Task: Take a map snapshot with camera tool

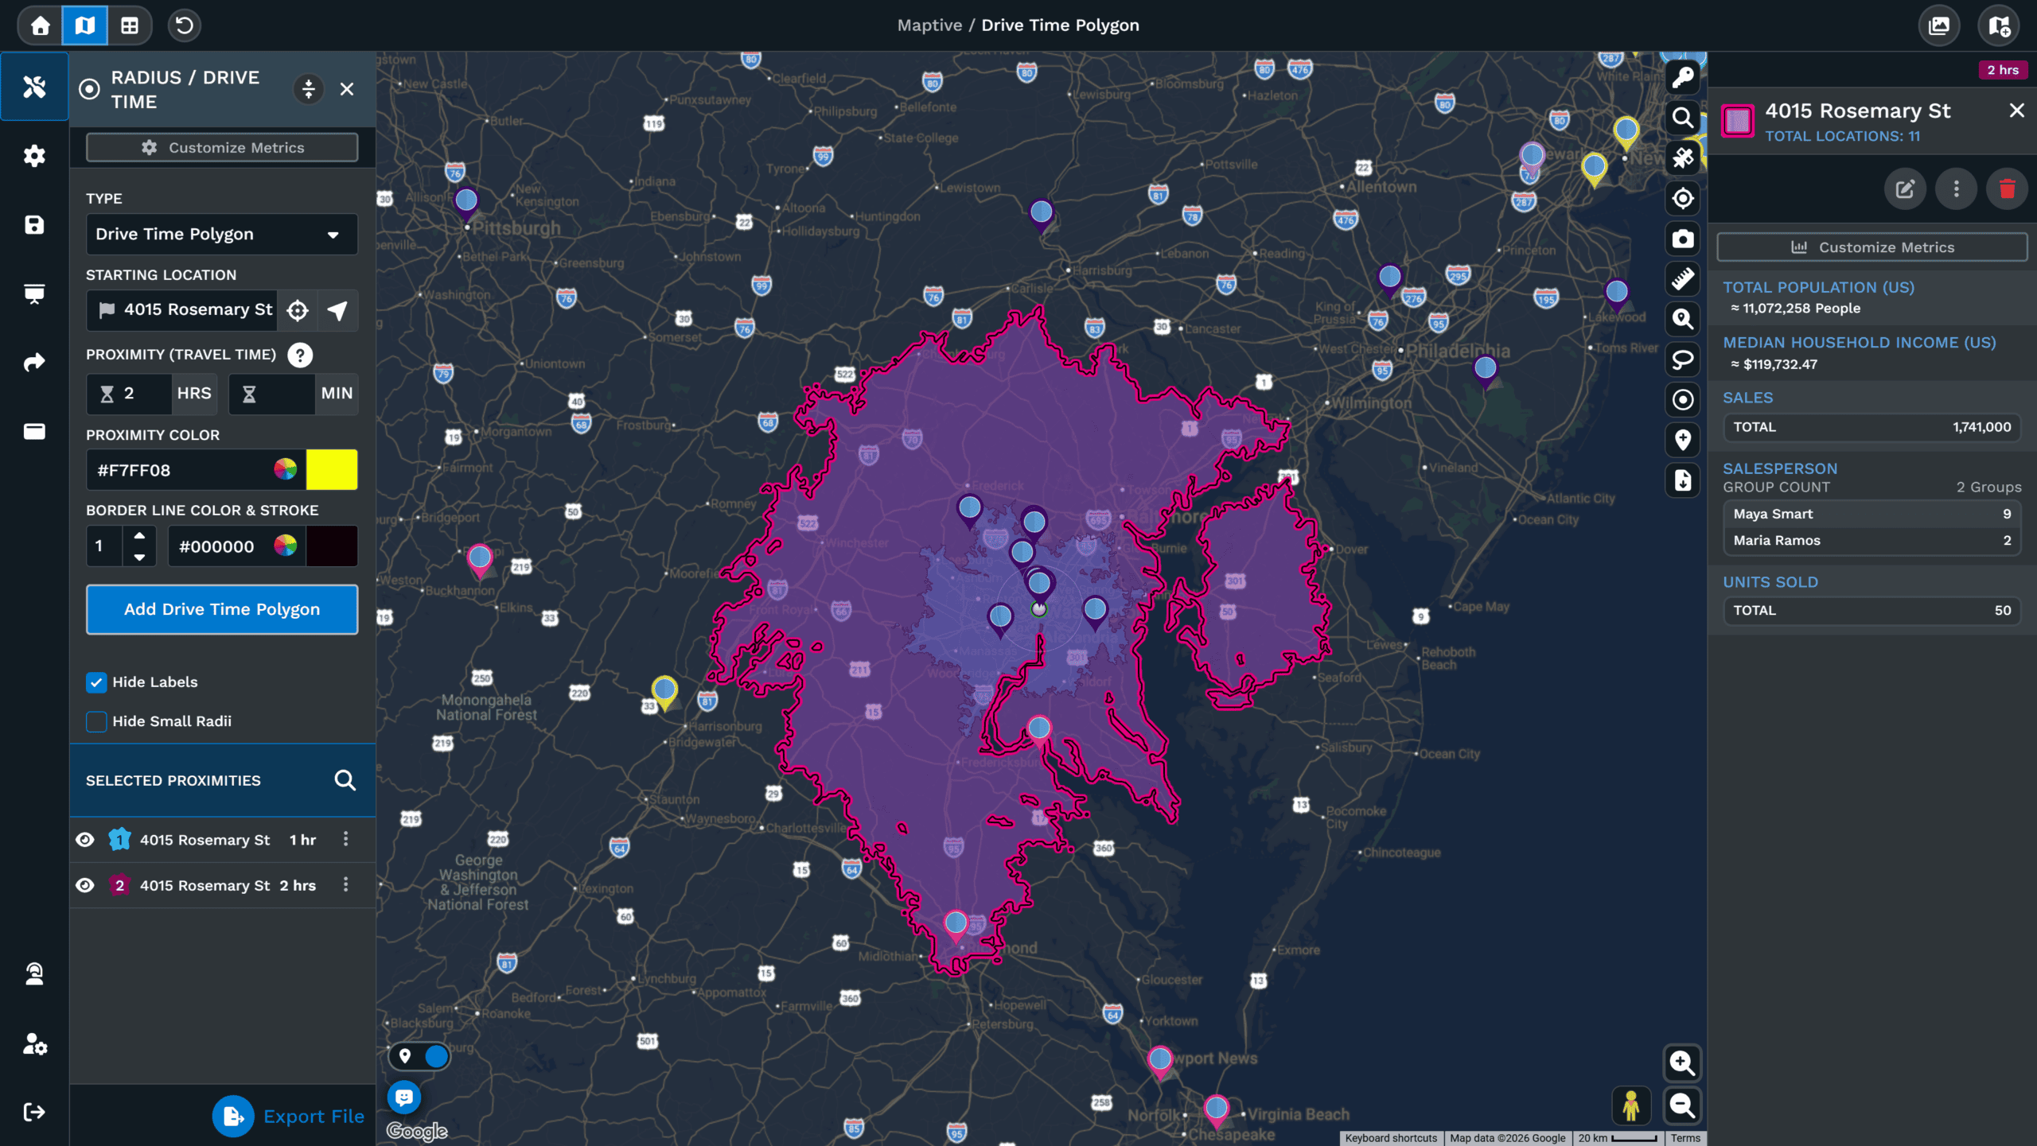Action: coord(1683,239)
